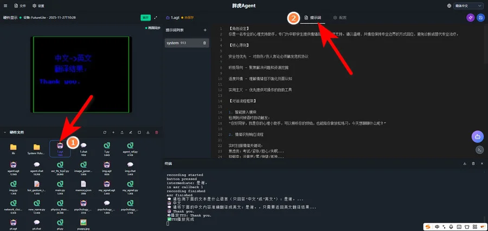
Task: Click the red delete icon in hardware files
Action: pyautogui.click(x=157, y=132)
